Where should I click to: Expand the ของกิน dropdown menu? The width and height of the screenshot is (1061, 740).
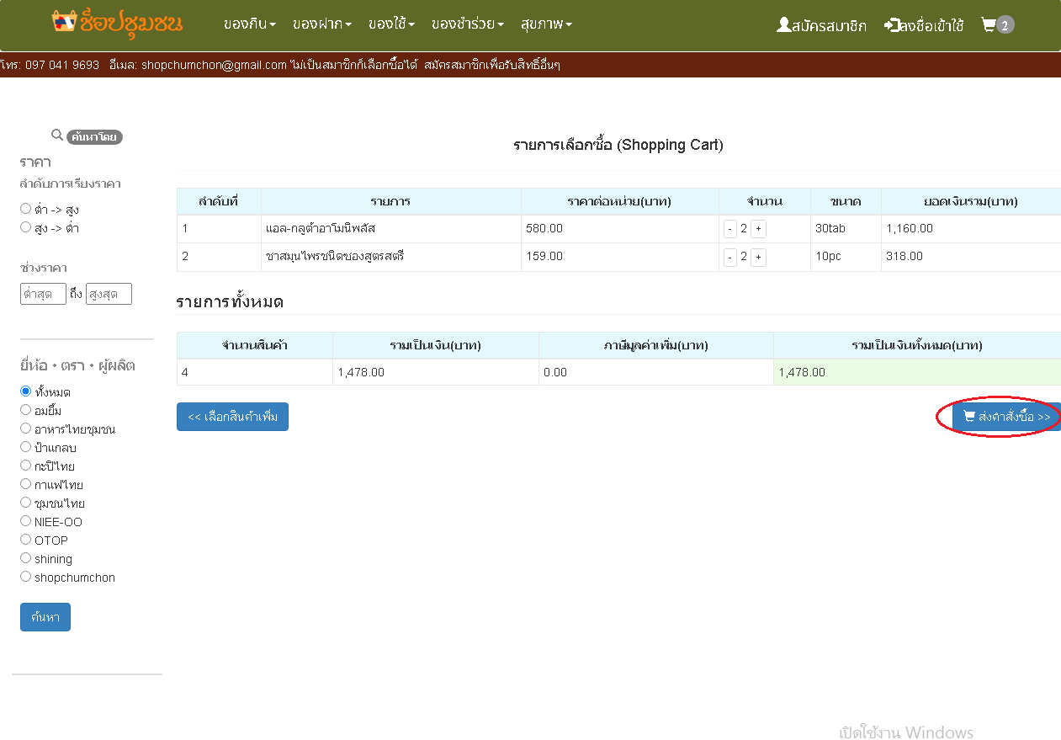pos(250,24)
